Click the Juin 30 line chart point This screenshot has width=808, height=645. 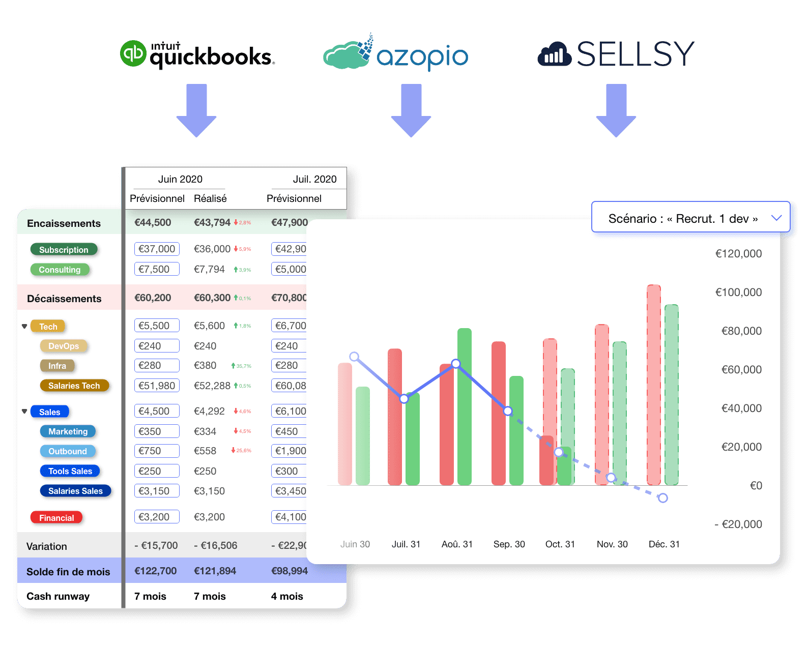(354, 357)
